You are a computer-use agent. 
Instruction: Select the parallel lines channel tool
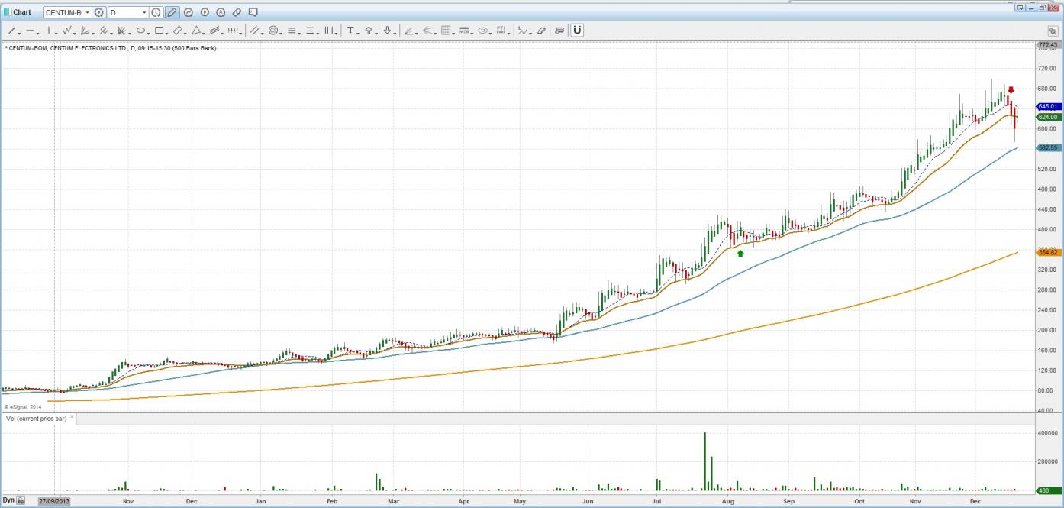(255, 31)
